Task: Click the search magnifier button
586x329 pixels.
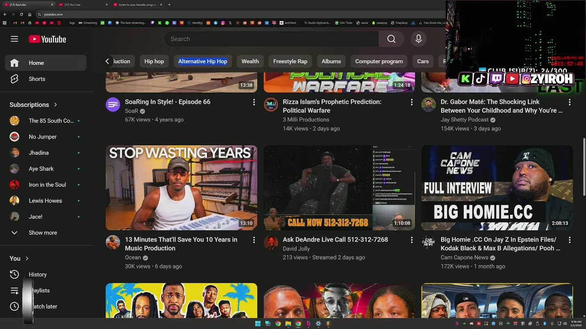Action: click(x=391, y=39)
